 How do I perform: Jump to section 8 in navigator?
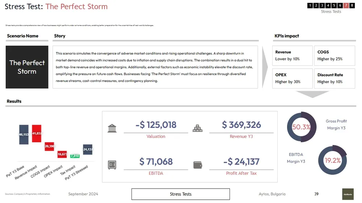coord(352,5)
